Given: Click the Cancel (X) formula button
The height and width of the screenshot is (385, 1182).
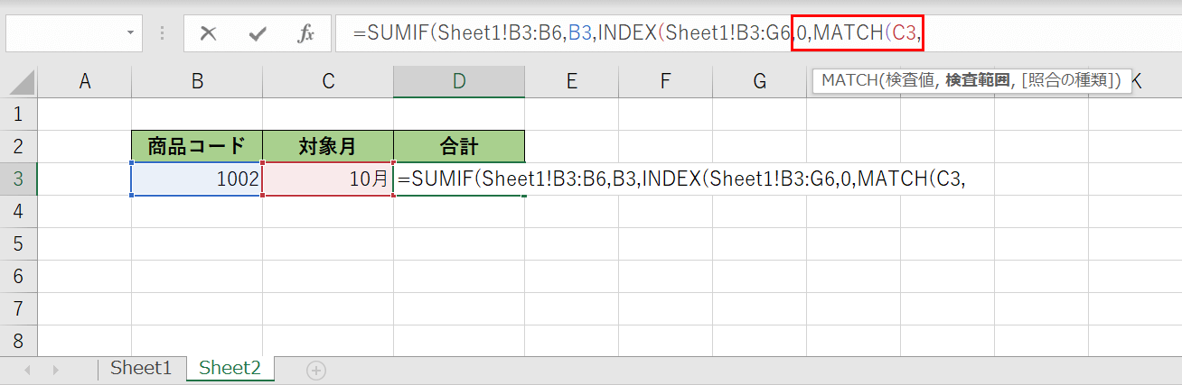Looking at the screenshot, I should 209,34.
